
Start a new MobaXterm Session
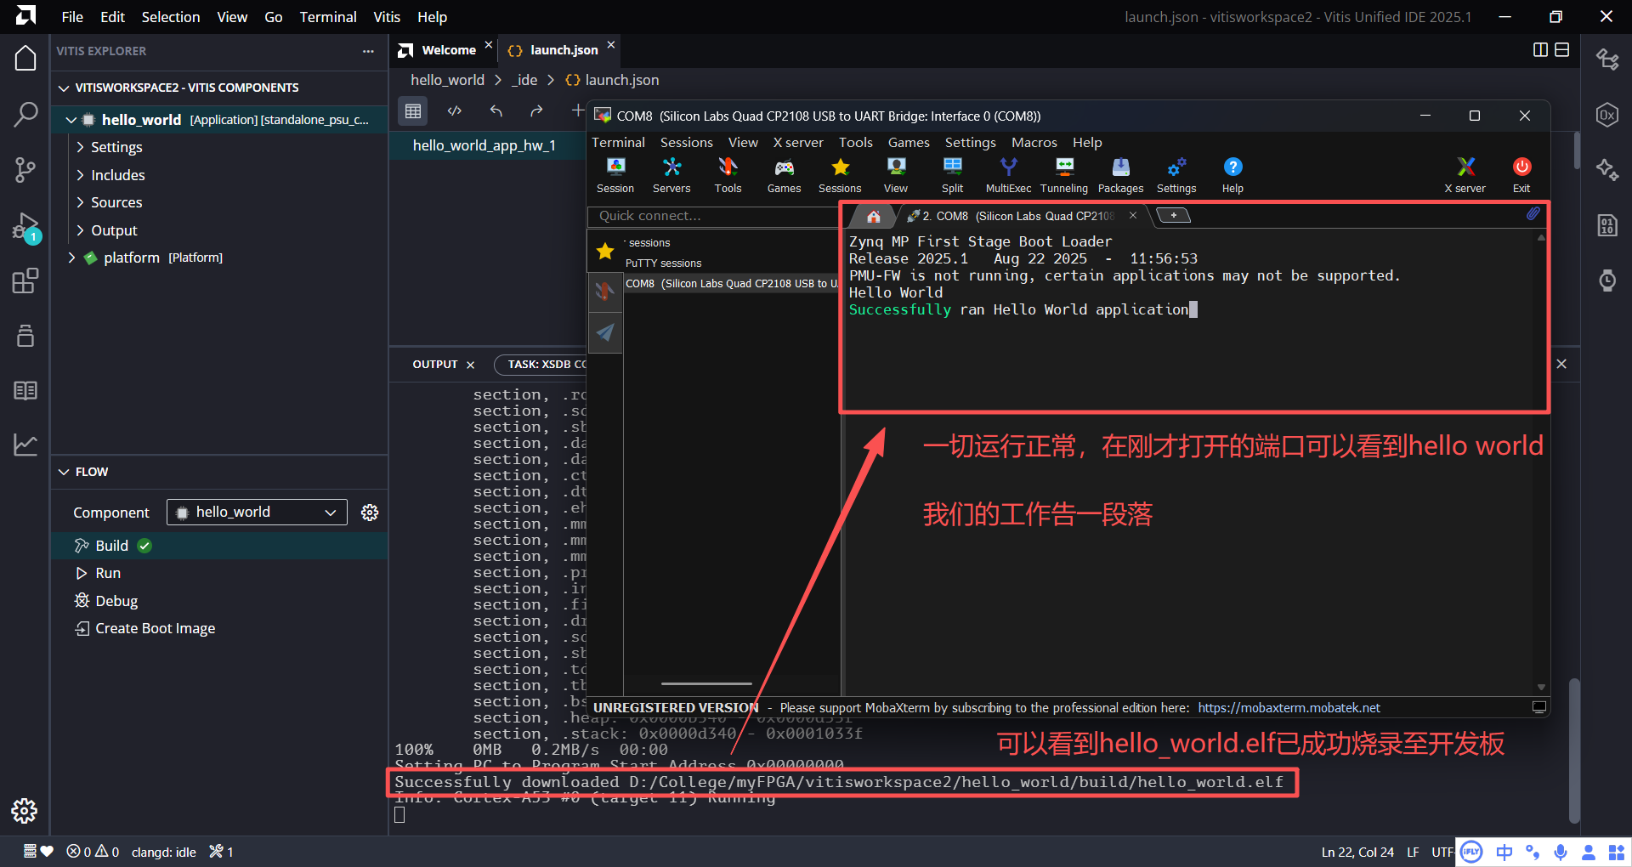[x=615, y=174]
